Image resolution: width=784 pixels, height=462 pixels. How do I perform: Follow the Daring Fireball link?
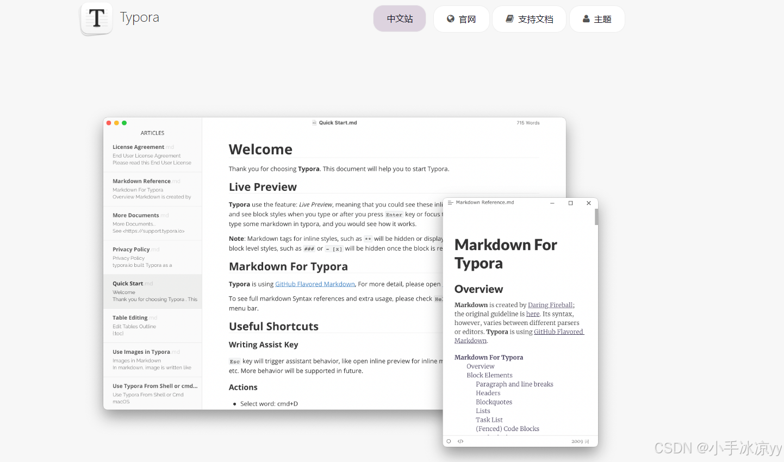[x=550, y=305]
